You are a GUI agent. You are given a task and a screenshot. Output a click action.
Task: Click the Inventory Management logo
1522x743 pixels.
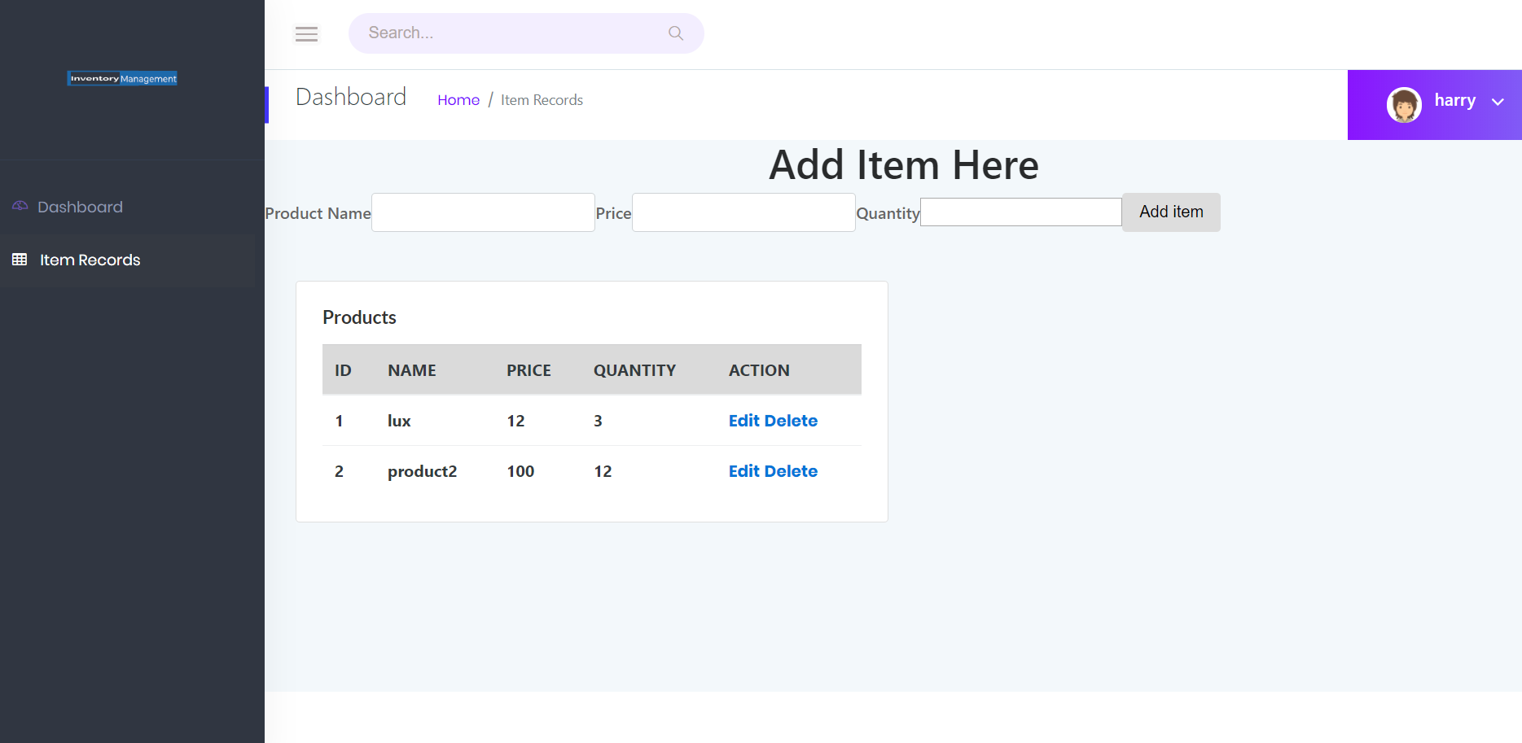pos(122,79)
